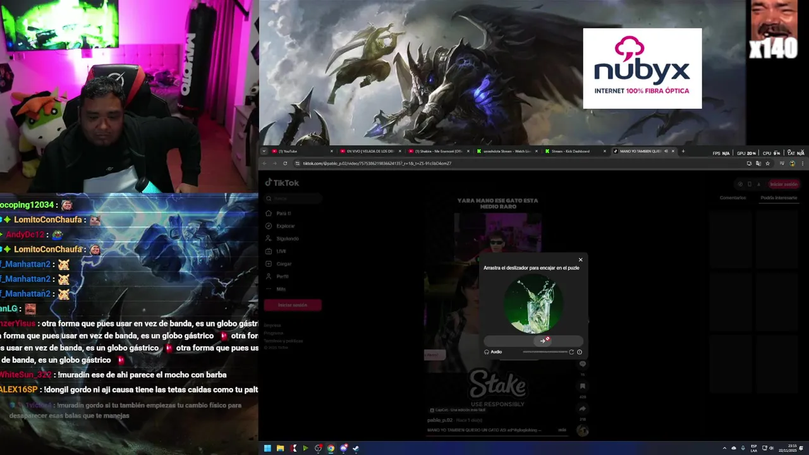This screenshot has width=809, height=455.
Task: Open Steam from the taskbar
Action: [x=356, y=449]
